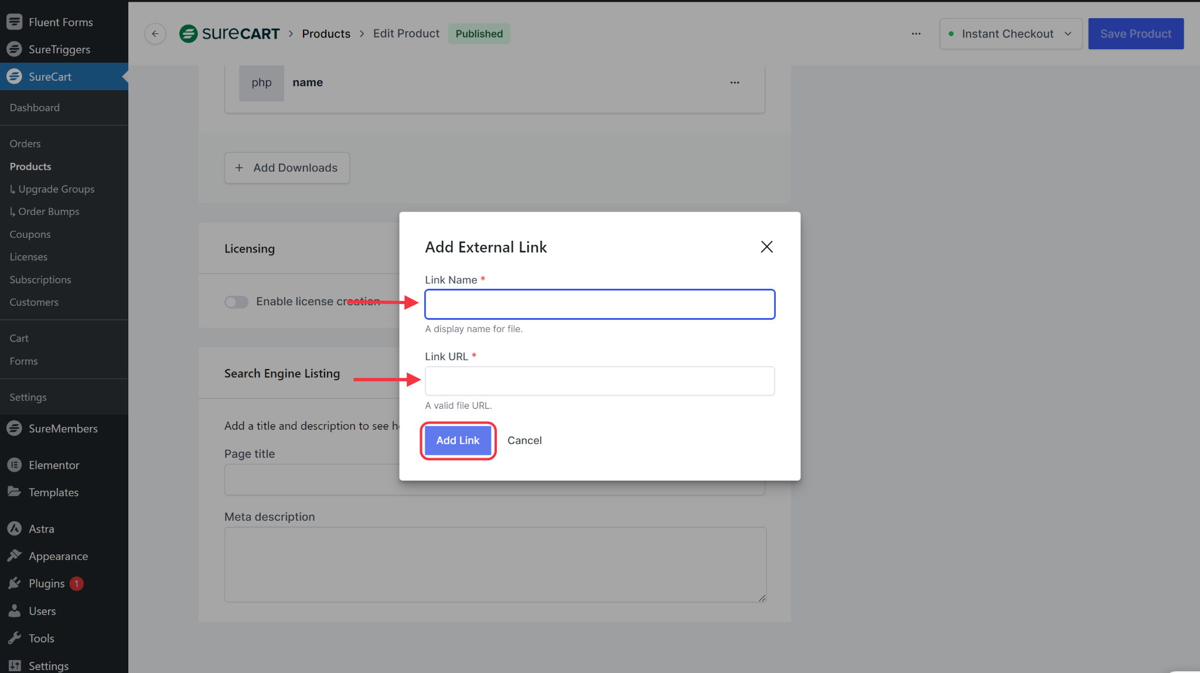
Task: Click the Link Name input field
Action: [599, 305]
